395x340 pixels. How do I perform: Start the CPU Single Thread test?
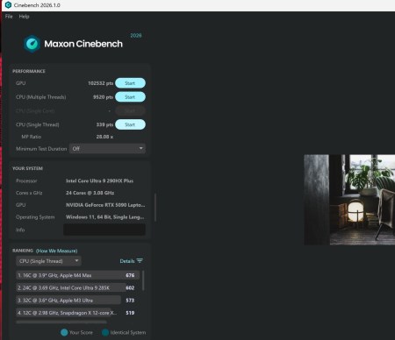point(130,124)
